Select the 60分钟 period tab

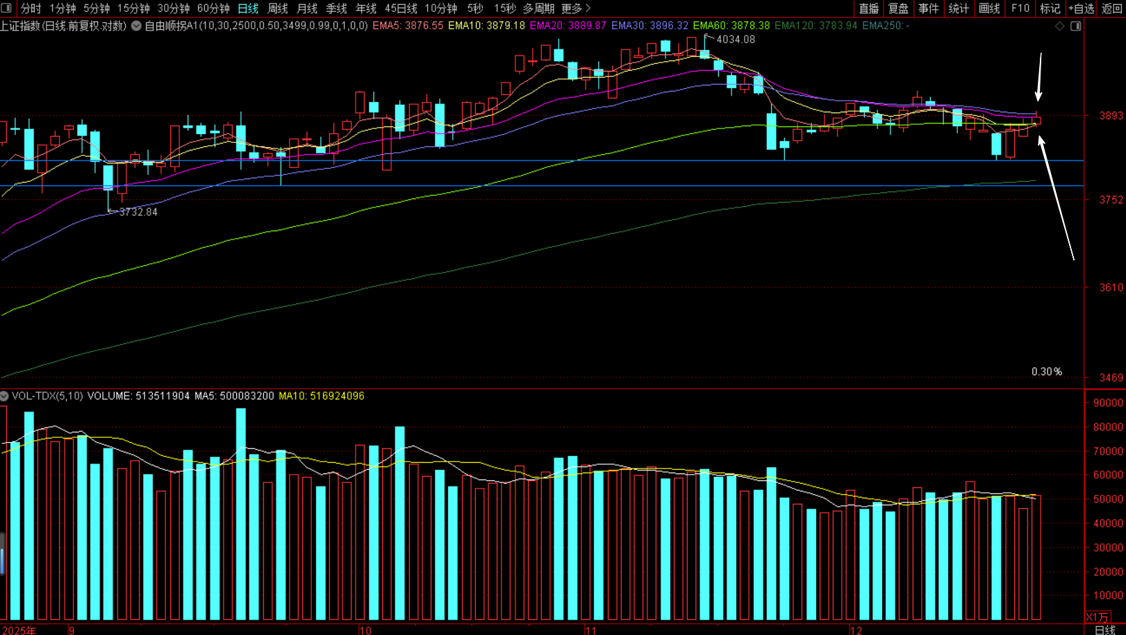click(213, 8)
